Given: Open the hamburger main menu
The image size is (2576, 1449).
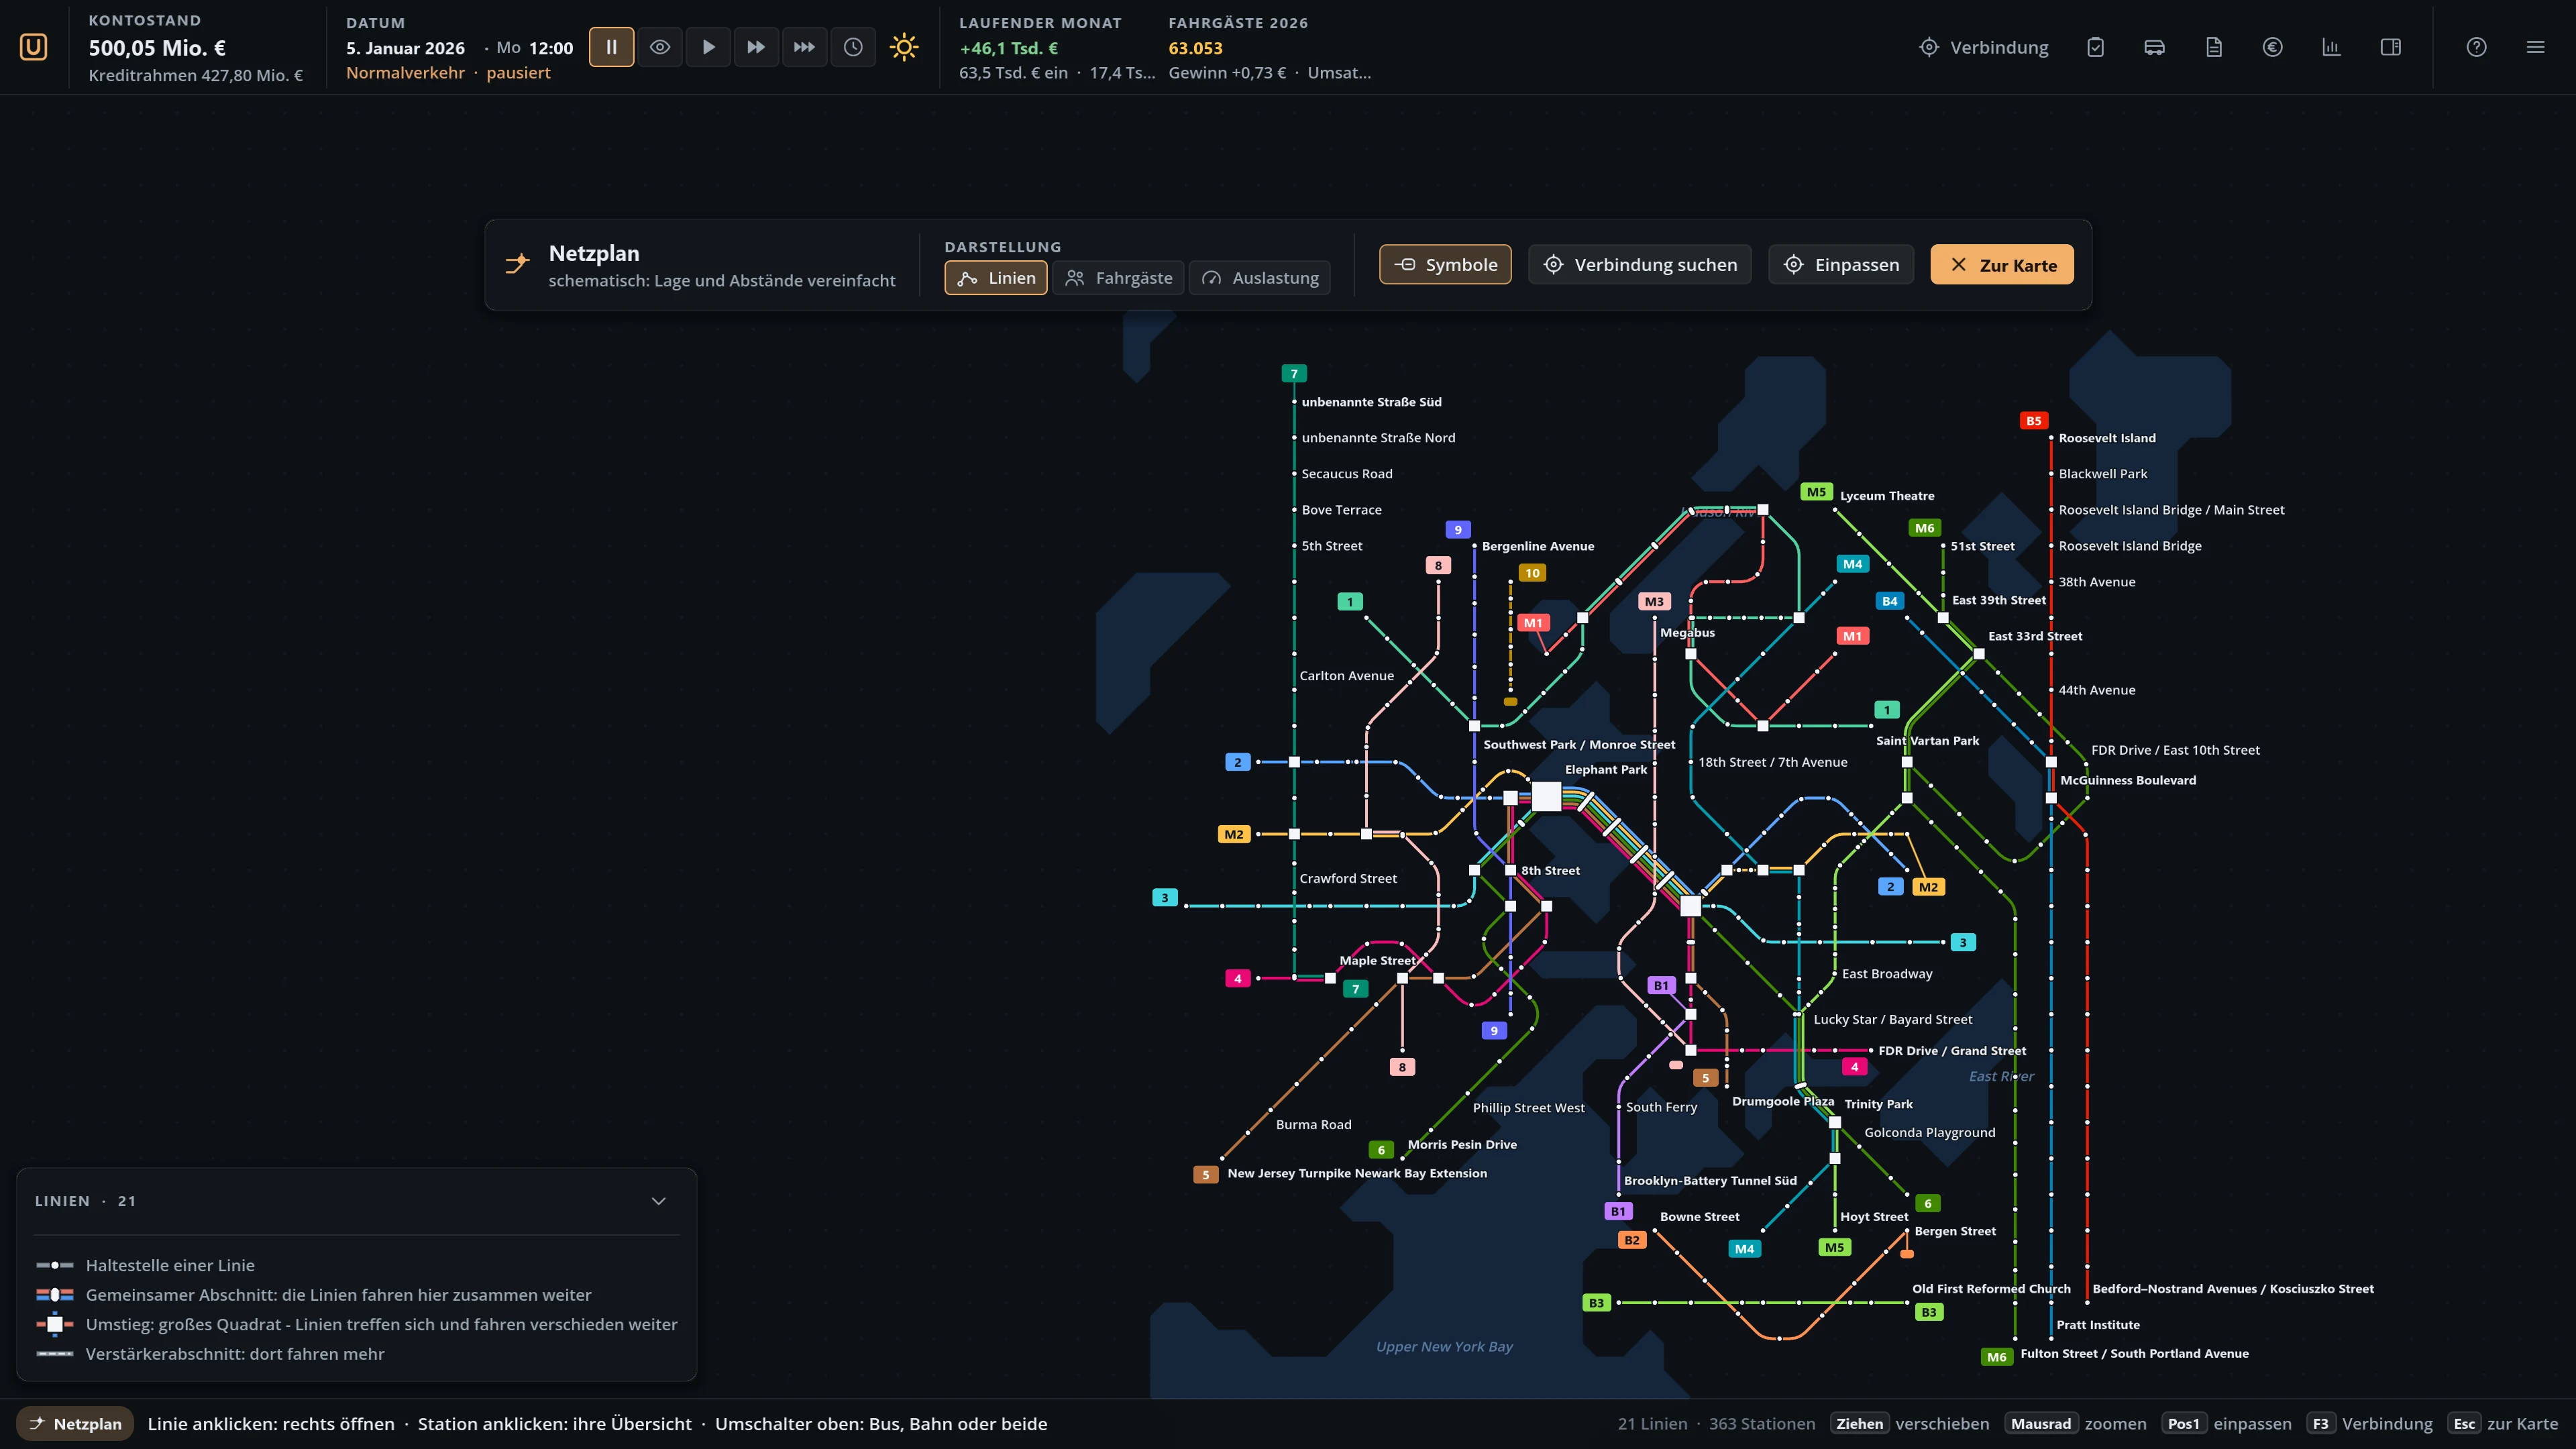Looking at the screenshot, I should (2536, 47).
